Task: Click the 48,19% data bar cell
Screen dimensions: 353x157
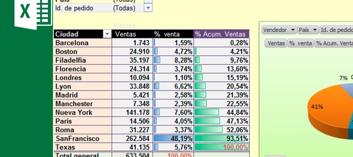Action: click(x=173, y=138)
